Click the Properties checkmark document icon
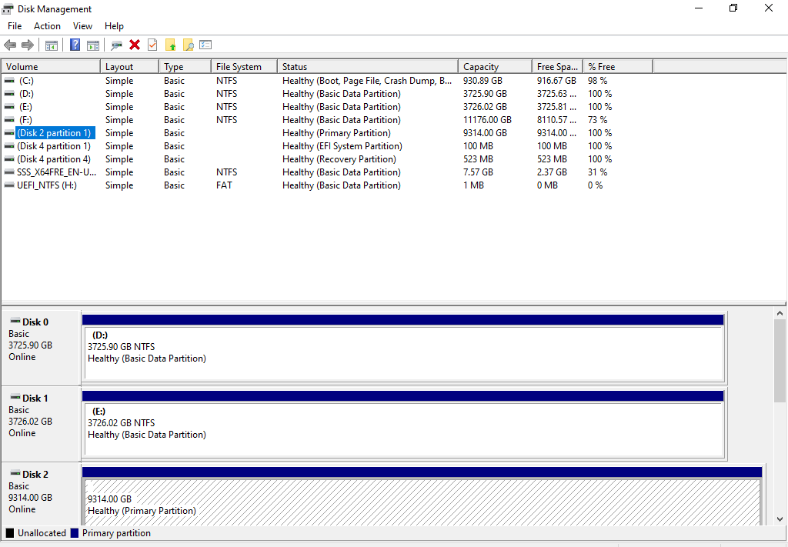Screen dimensions: 788x547 152,45
